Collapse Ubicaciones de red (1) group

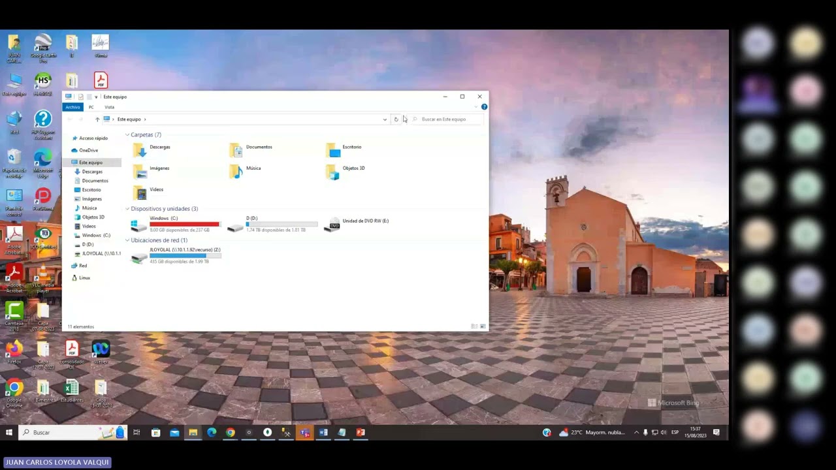point(127,240)
